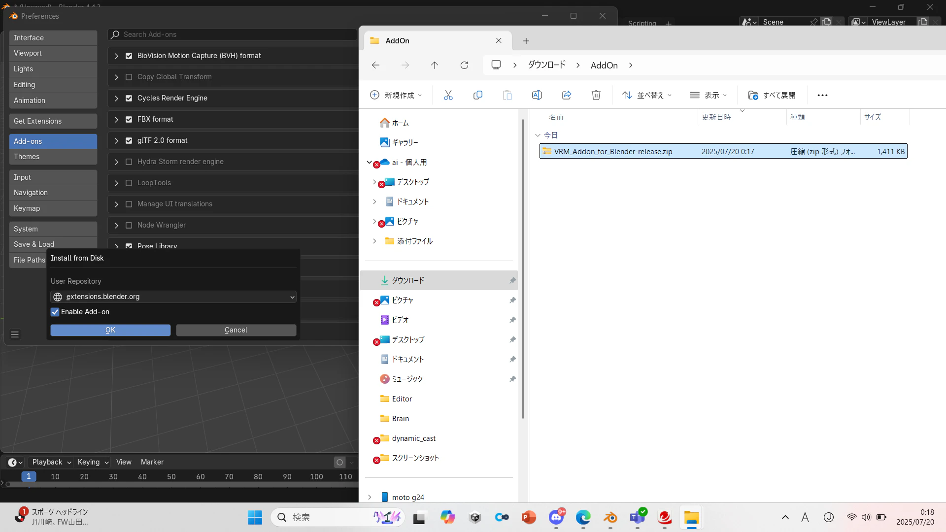Enable the Copy Global Transform add-on

pyautogui.click(x=129, y=77)
